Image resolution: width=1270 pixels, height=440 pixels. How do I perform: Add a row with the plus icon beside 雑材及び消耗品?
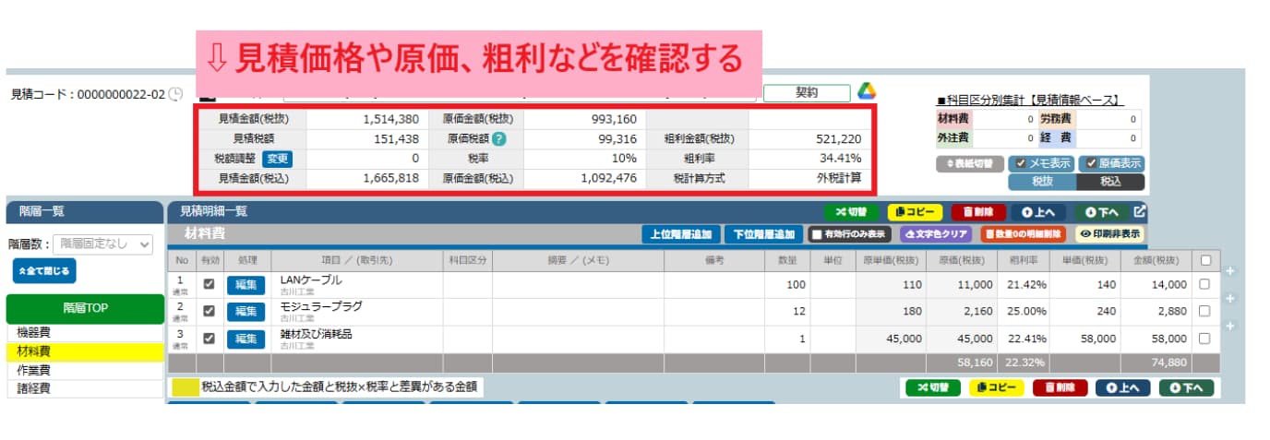1230,327
